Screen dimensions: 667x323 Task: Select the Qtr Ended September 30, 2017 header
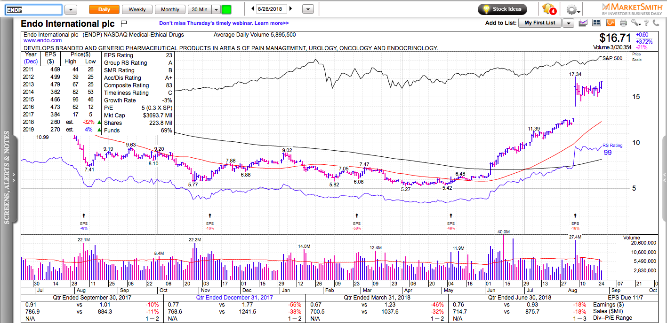(x=93, y=298)
